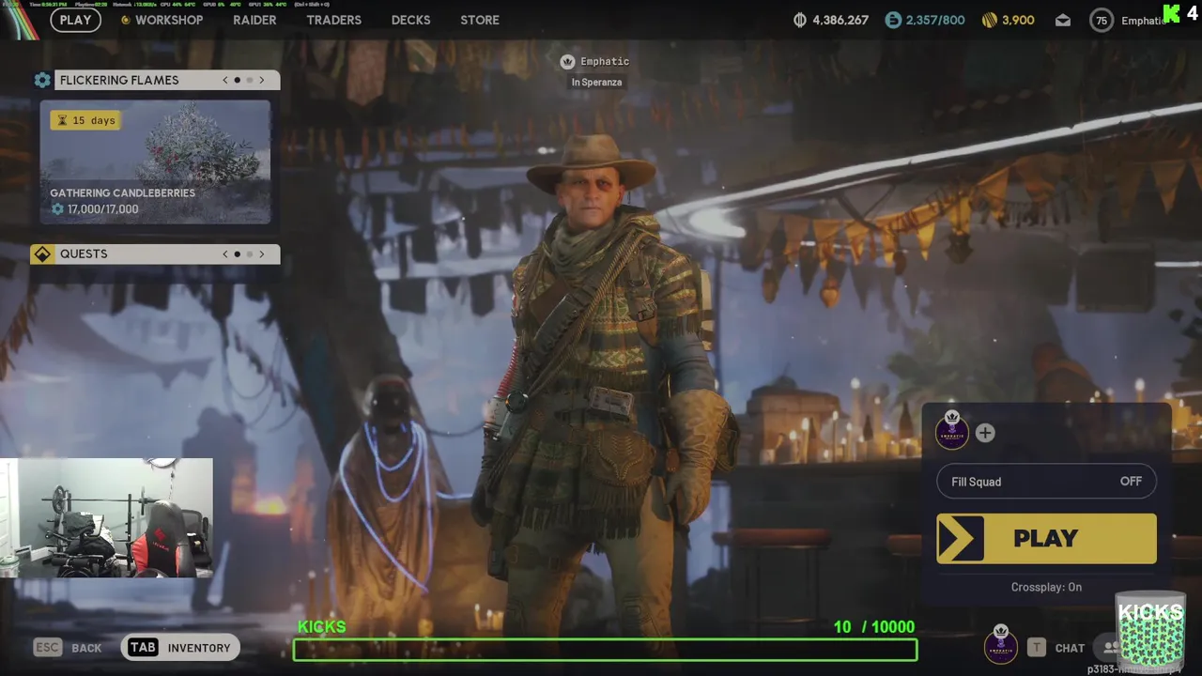Click the level 75 badge
The height and width of the screenshot is (676, 1202).
pos(1102,20)
